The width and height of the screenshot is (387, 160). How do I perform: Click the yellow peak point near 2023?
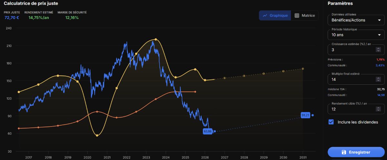tap(156, 39)
